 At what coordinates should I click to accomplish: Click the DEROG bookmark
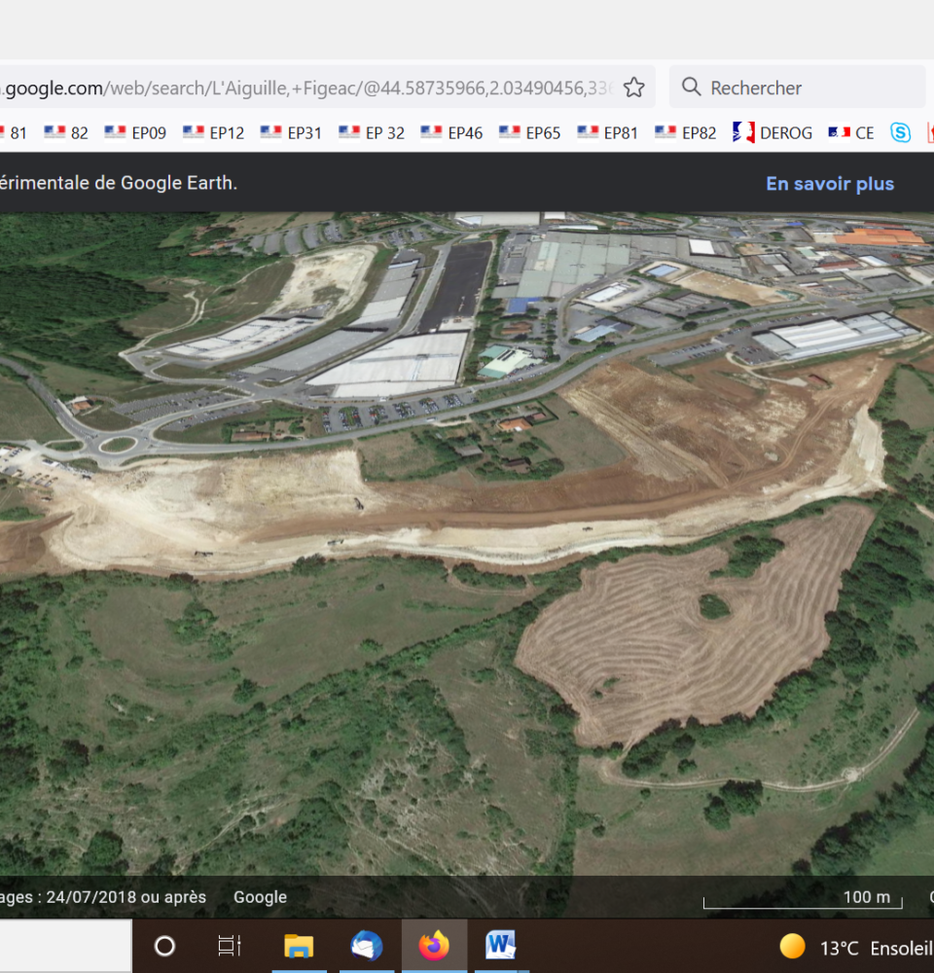pos(773,132)
